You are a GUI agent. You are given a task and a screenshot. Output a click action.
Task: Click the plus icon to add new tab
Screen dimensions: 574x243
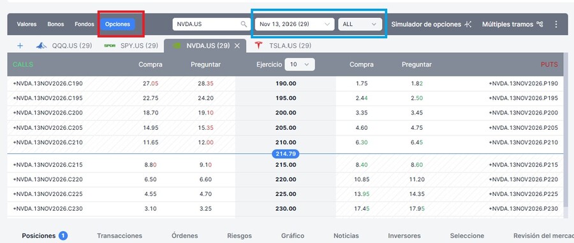pos(20,46)
